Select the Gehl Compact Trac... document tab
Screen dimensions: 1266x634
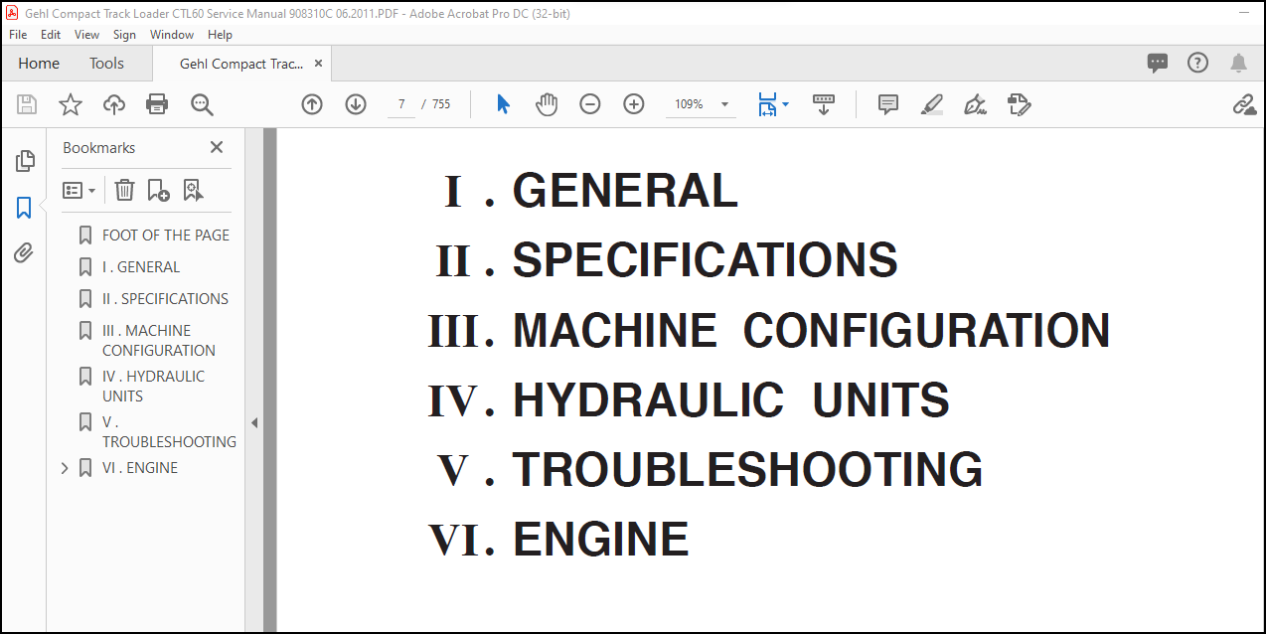[x=241, y=64]
